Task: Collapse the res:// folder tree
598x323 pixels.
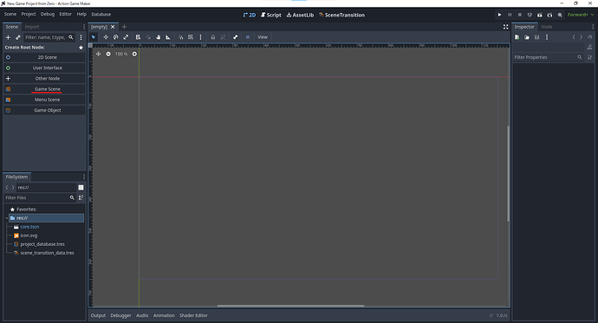Action: pyautogui.click(x=6, y=218)
